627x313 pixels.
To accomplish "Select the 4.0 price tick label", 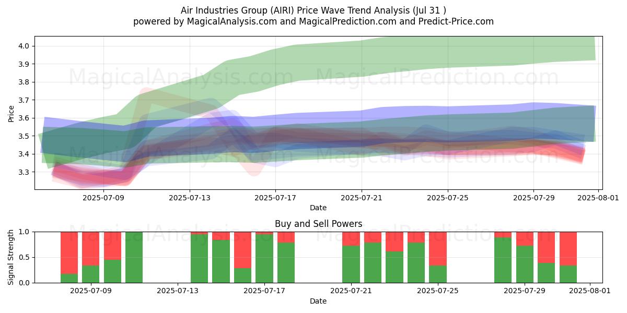I will click(x=25, y=46).
